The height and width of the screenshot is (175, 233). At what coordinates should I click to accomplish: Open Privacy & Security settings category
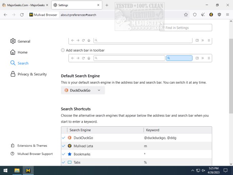(x=28, y=74)
